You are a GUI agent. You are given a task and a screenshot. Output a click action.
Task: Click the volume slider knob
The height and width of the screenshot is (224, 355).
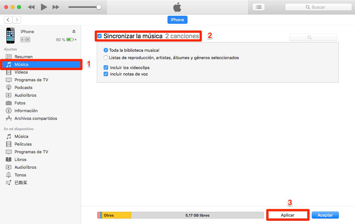coord(99,7)
